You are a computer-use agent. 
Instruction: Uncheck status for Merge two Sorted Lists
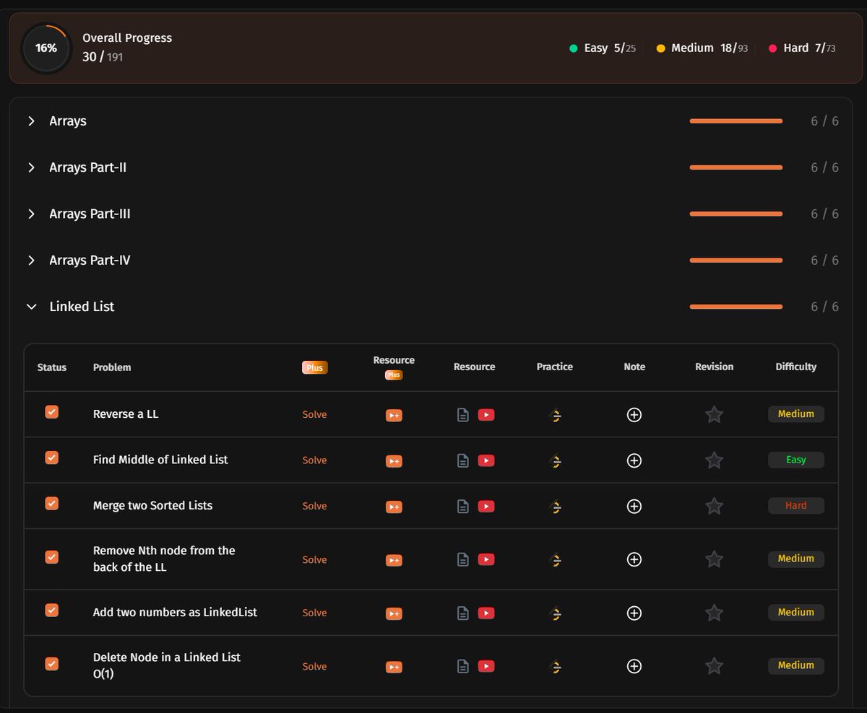tap(51, 504)
